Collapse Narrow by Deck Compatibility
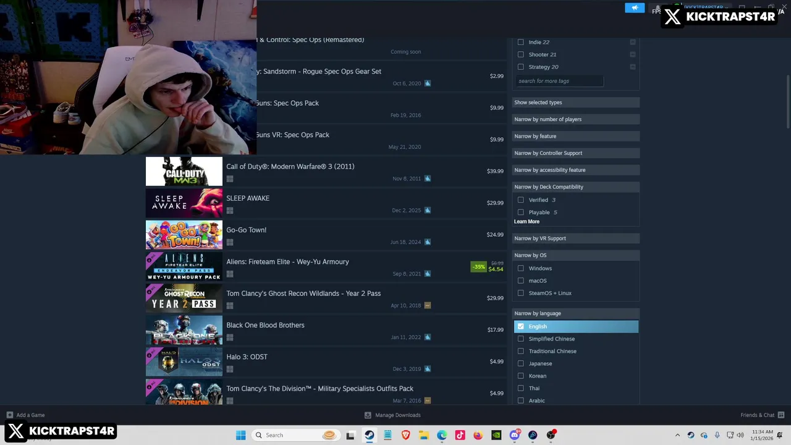Screen dimensions: 791x445 pos(576,187)
